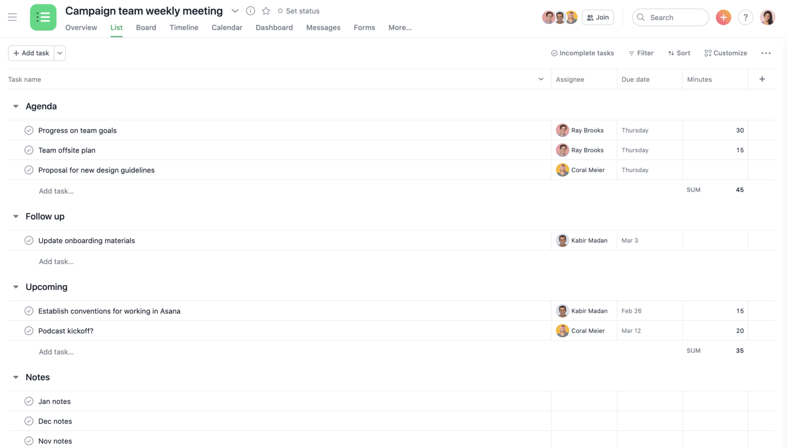Image resolution: width=787 pixels, height=448 pixels.
Task: Collapse the Follow up section
Action: tap(16, 217)
